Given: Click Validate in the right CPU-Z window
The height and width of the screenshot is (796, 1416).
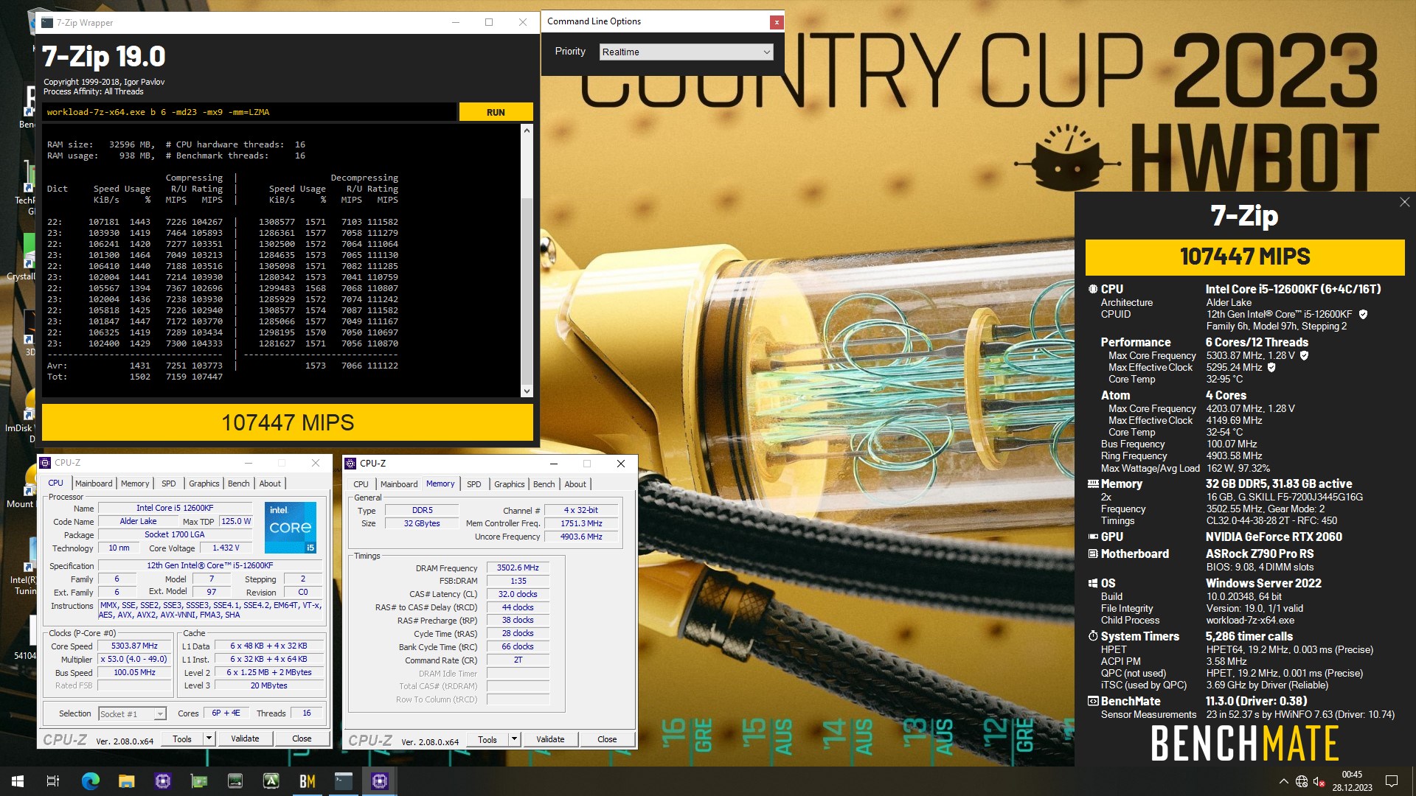Looking at the screenshot, I should 550,739.
